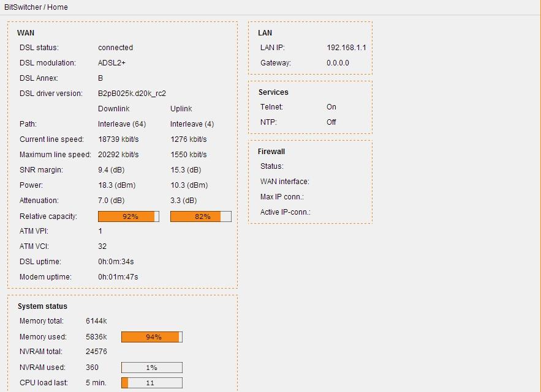Click the 'WAN interface:' label
The image size is (541, 392).
(x=285, y=182)
